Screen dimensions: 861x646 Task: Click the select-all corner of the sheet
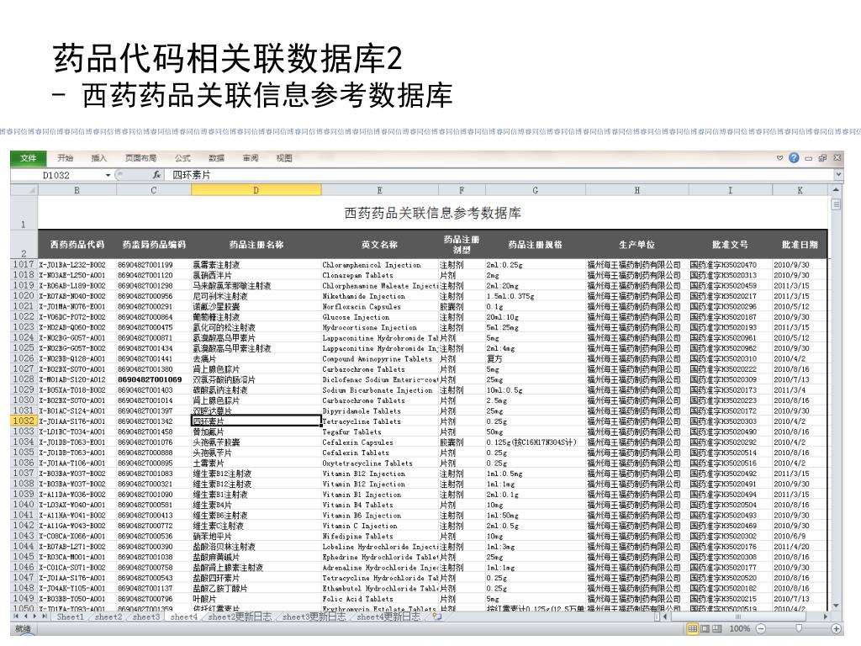tap(24, 190)
